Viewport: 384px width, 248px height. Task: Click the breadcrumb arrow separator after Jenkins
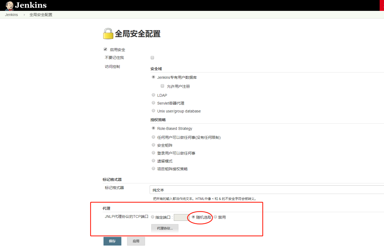point(24,15)
